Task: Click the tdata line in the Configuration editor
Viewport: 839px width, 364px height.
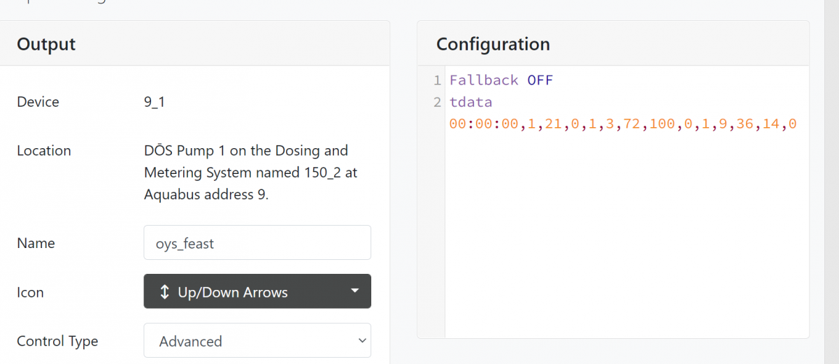Action: [471, 102]
